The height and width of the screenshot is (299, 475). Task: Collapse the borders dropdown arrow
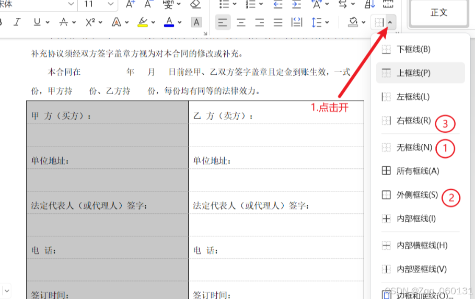(x=390, y=22)
